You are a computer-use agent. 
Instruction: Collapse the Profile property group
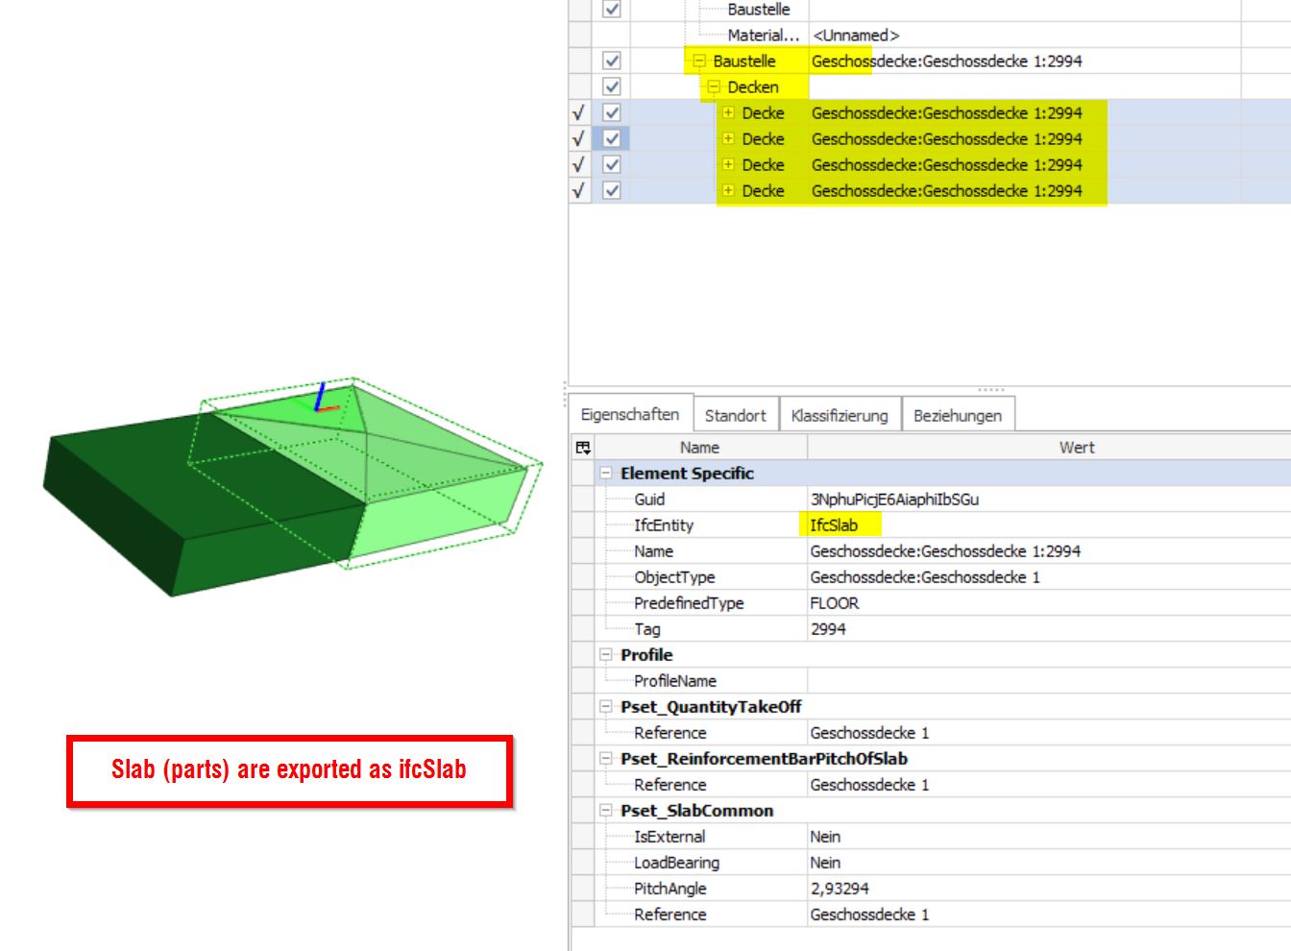[x=606, y=654]
